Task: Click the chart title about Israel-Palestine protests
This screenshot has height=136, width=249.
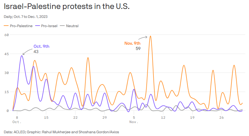Action: coord(67,7)
